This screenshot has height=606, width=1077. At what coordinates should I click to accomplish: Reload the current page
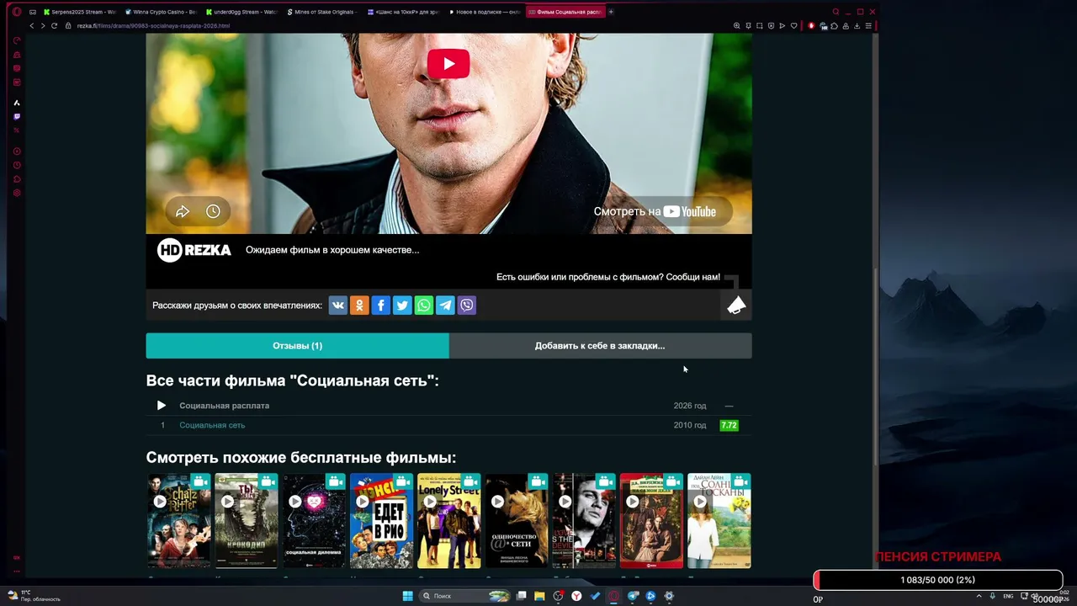point(55,26)
